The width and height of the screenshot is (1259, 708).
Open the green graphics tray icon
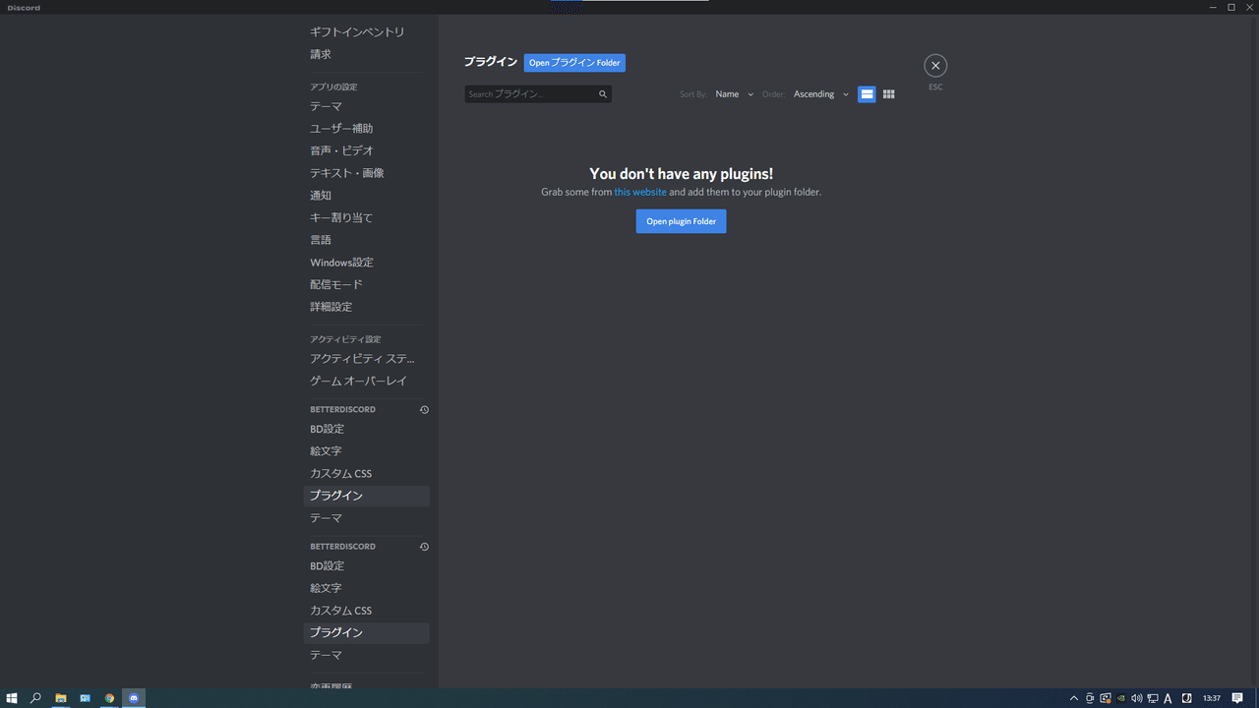(1121, 698)
